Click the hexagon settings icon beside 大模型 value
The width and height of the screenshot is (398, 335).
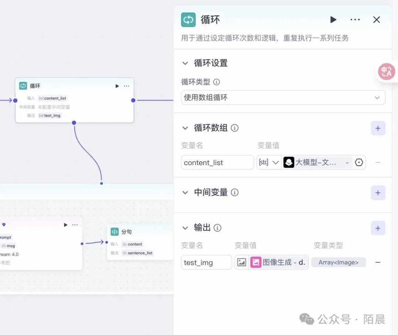pyautogui.click(x=359, y=163)
